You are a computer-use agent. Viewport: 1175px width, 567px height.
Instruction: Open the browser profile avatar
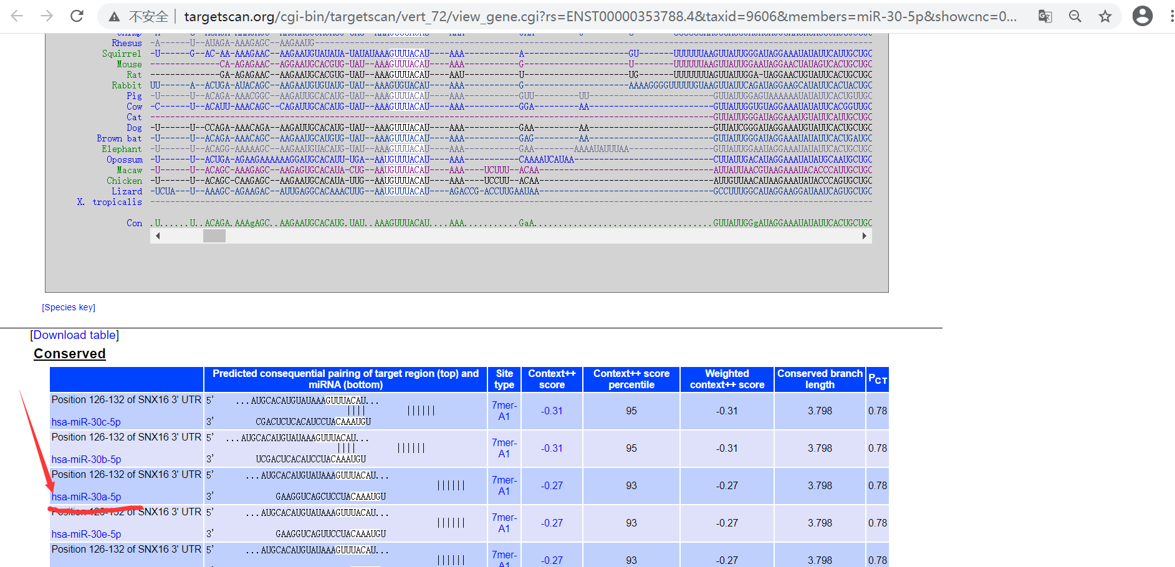(x=1142, y=16)
